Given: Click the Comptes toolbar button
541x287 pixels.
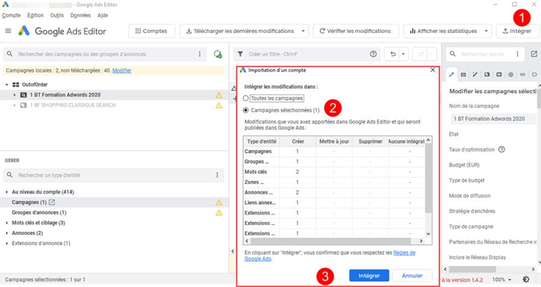Looking at the screenshot, I should (x=151, y=31).
